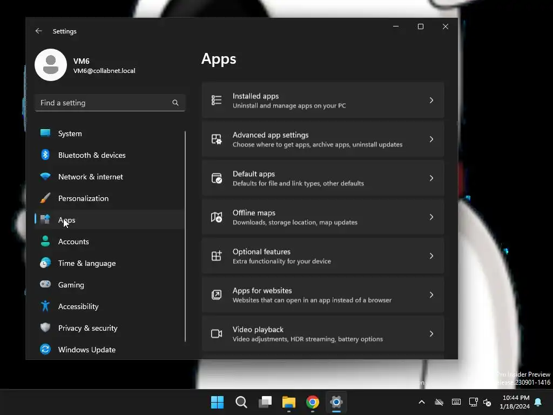Click the Apps for websites icon
Screen dimensions: 553x415
coord(217,294)
